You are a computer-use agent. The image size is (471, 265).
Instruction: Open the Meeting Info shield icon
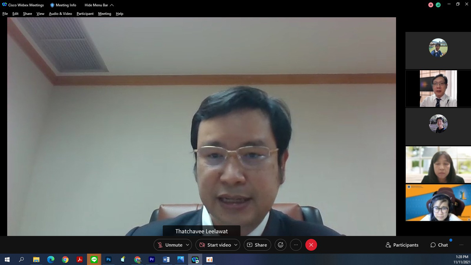click(52, 5)
